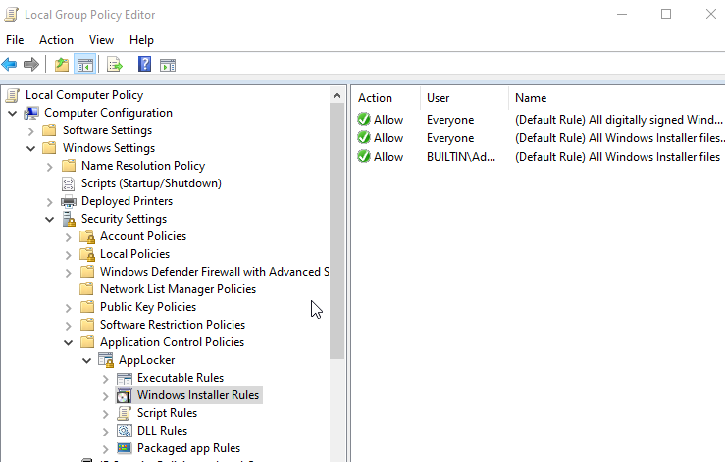Go back with the blue Back arrow
Image resolution: width=725 pixels, height=462 pixels.
tap(9, 65)
